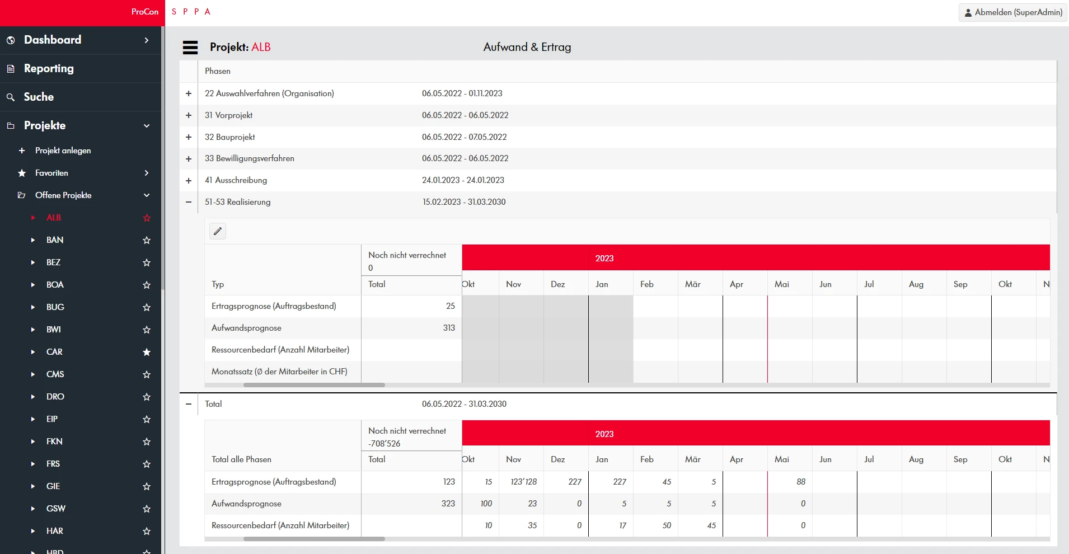Click the ProCon logo link

pos(145,12)
